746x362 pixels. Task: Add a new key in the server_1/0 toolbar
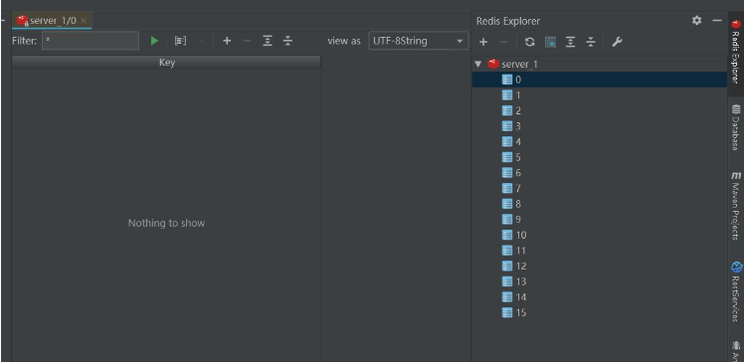(x=227, y=41)
